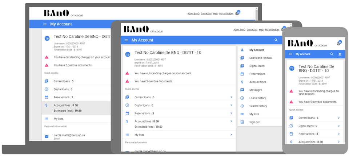Click 'Estimated fines : 19.50' on tablet
The height and width of the screenshot is (156, 349).
(x=148, y=127)
